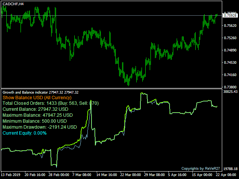Select the 0.75928 current price label
The height and width of the screenshot is (179, 239).
[x=230, y=16]
